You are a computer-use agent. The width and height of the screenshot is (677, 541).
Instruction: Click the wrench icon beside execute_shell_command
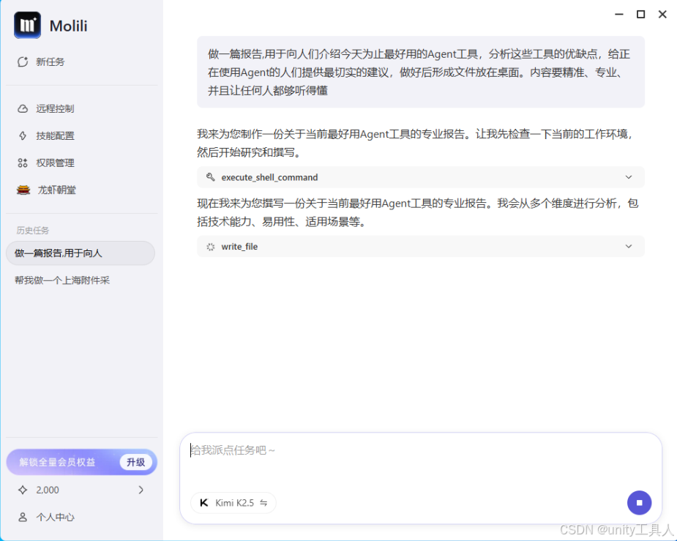(211, 177)
